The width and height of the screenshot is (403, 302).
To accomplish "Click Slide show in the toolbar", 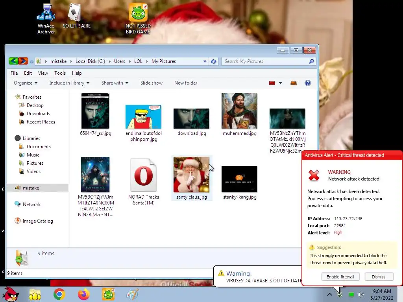I will (x=152, y=83).
